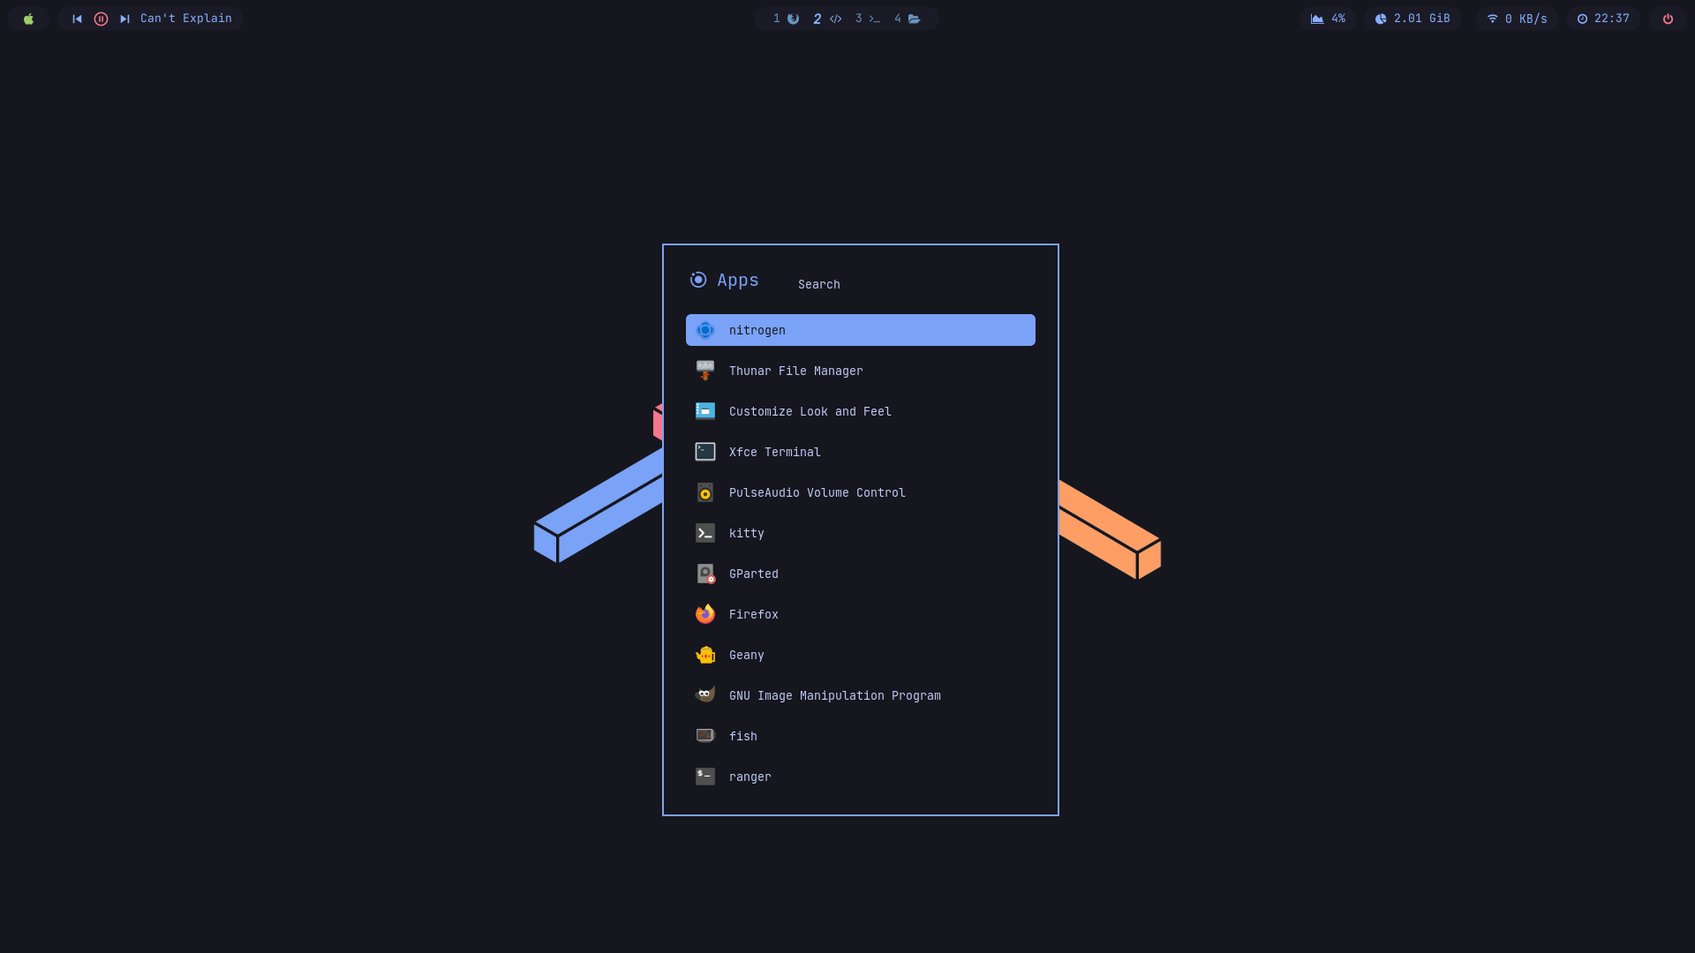Click the PulseAudio Volume Control speaker icon
This screenshot has width=1695, height=953.
pyautogui.click(x=704, y=492)
